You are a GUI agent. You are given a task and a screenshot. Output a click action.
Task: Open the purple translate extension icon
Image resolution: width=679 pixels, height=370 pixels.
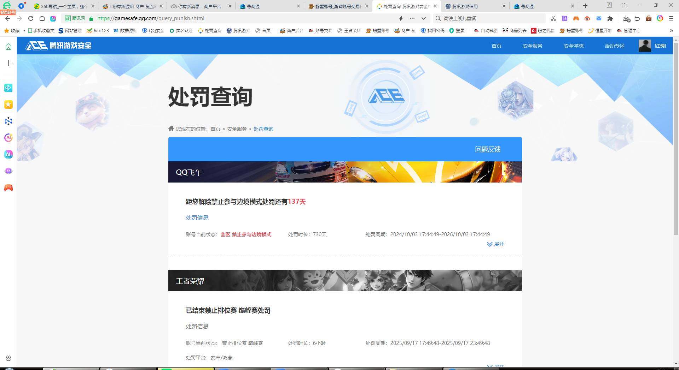565,18
